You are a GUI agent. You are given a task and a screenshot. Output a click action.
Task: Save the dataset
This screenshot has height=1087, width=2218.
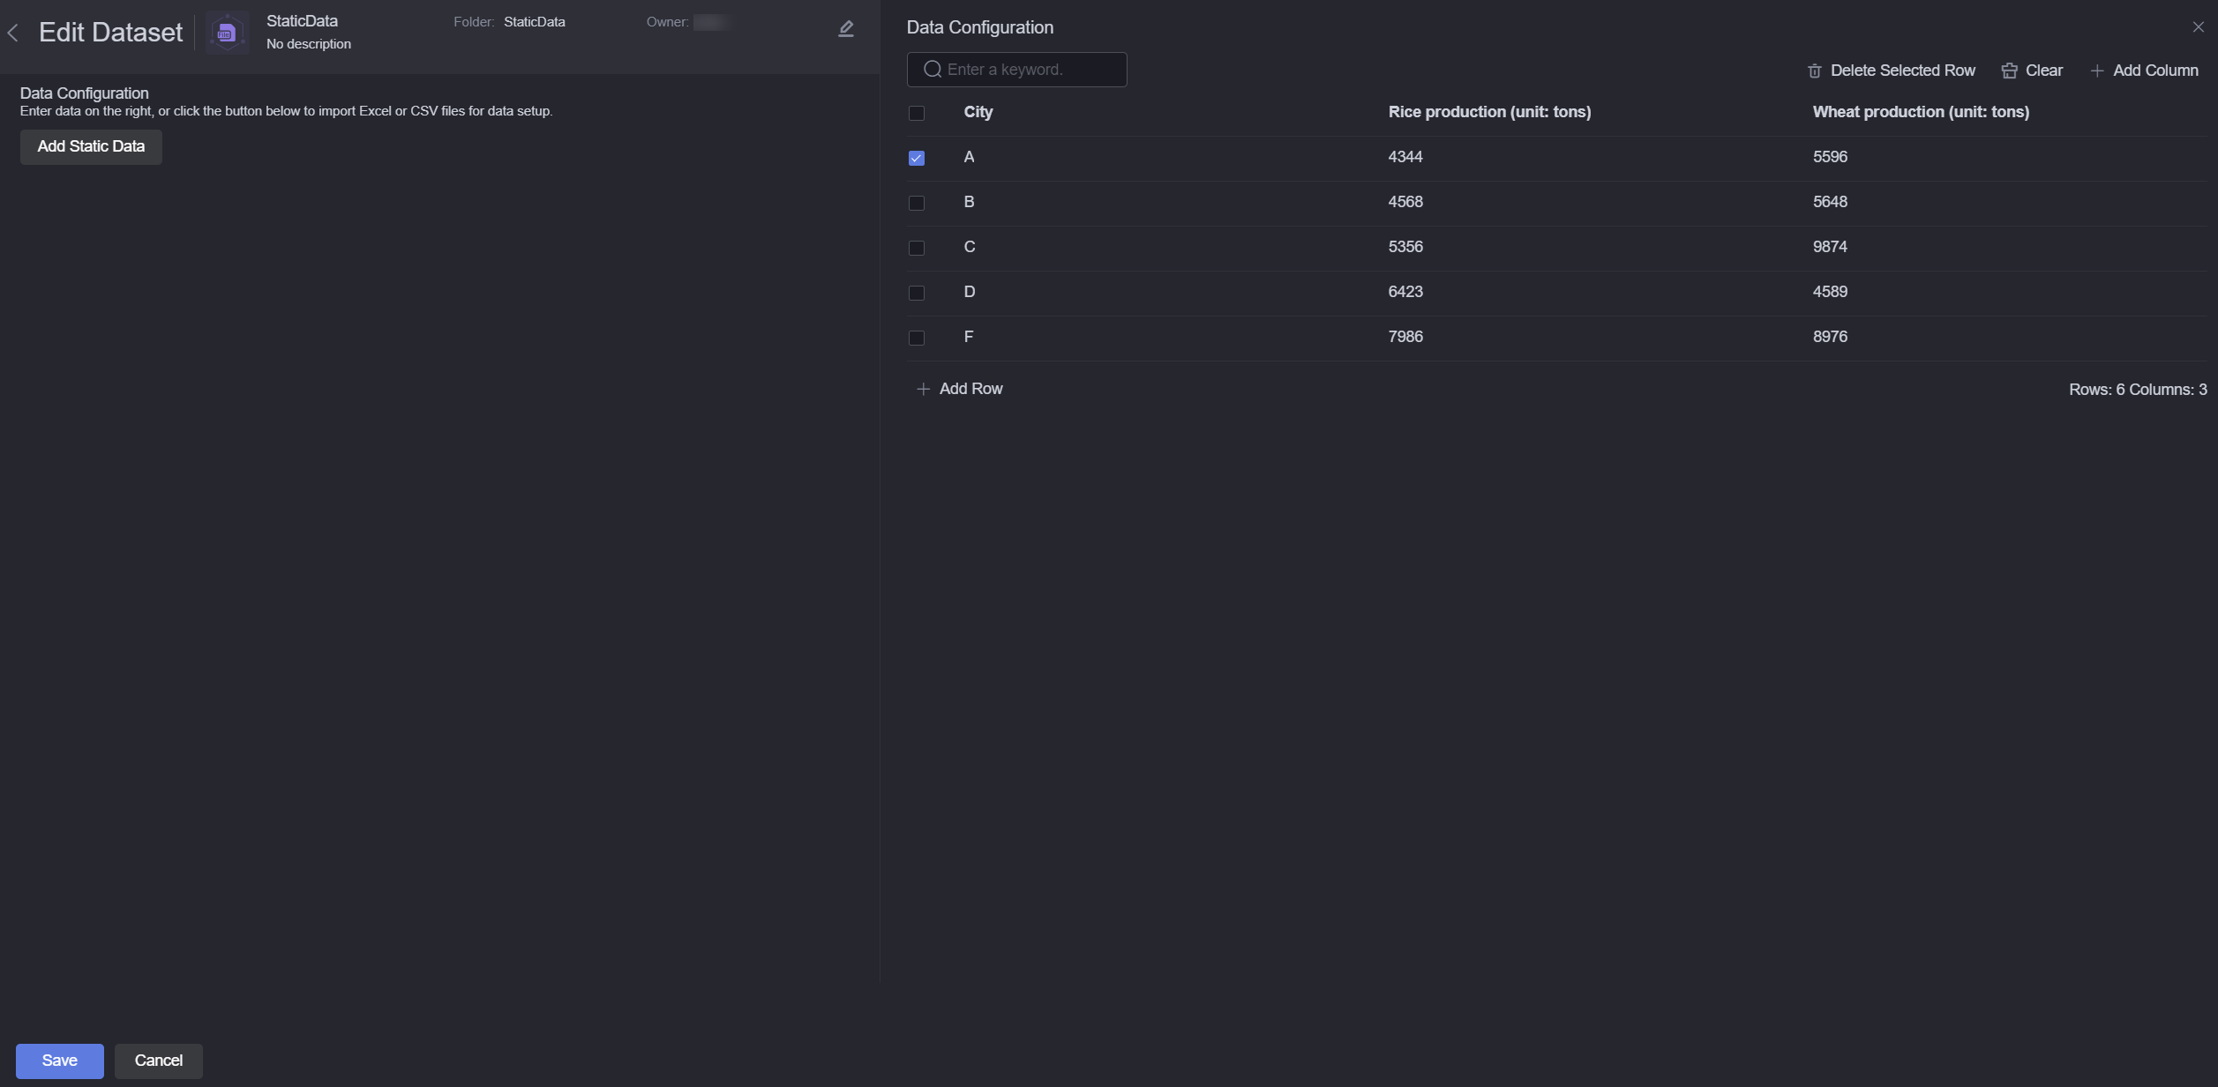click(x=60, y=1061)
